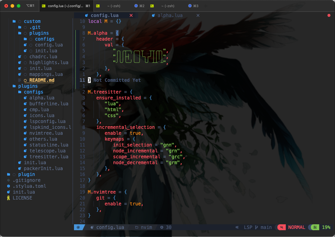Click the red circle at bufferline right end
The width and height of the screenshot is (335, 237).
click(329, 15)
